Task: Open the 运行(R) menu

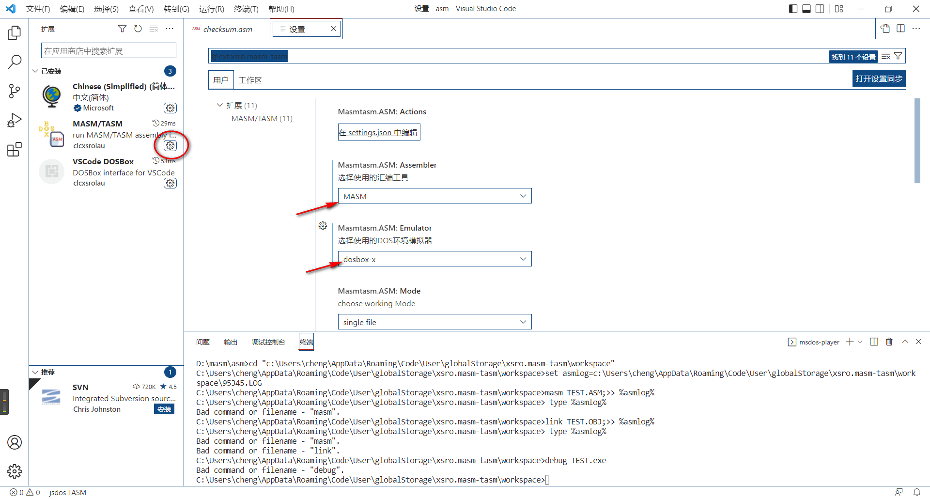Action: click(212, 9)
